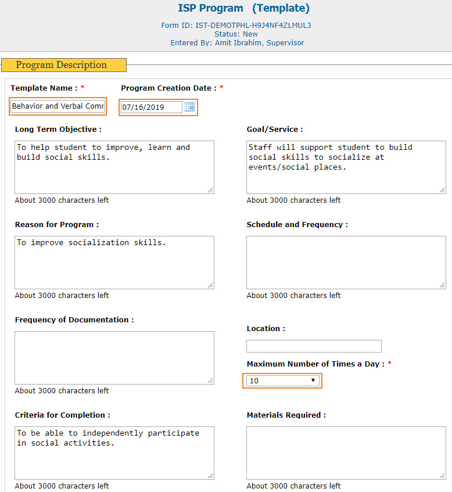This screenshot has width=452, height=492.
Task: Grab the Schedule and Frequency resize handle
Action: click(442, 285)
